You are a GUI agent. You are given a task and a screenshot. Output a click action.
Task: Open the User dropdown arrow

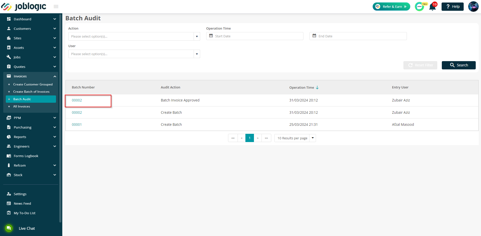[x=197, y=54]
